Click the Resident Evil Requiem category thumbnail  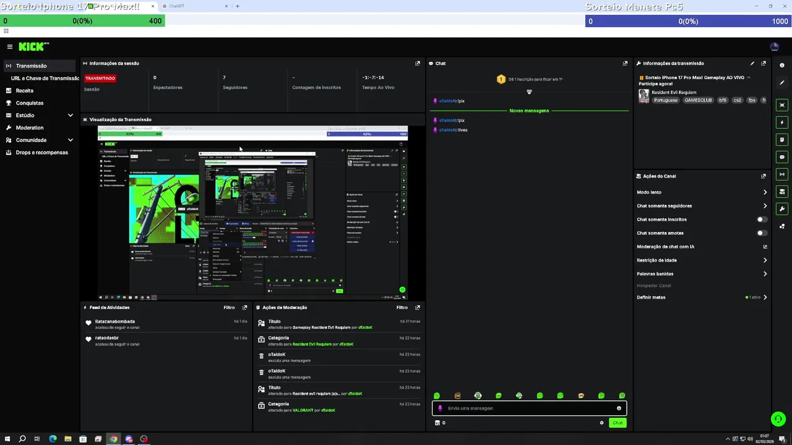click(x=643, y=96)
